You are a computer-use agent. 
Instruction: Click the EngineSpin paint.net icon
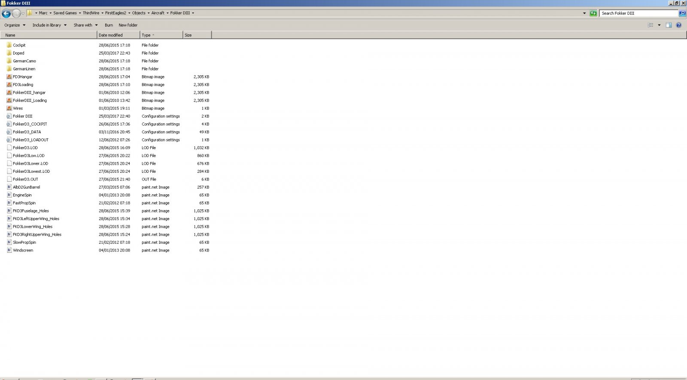tap(9, 195)
